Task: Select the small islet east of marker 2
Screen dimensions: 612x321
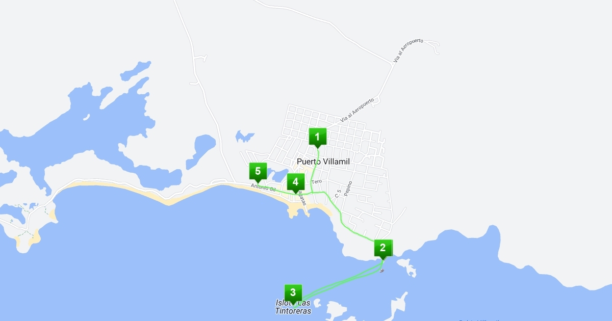Action: tap(407, 266)
